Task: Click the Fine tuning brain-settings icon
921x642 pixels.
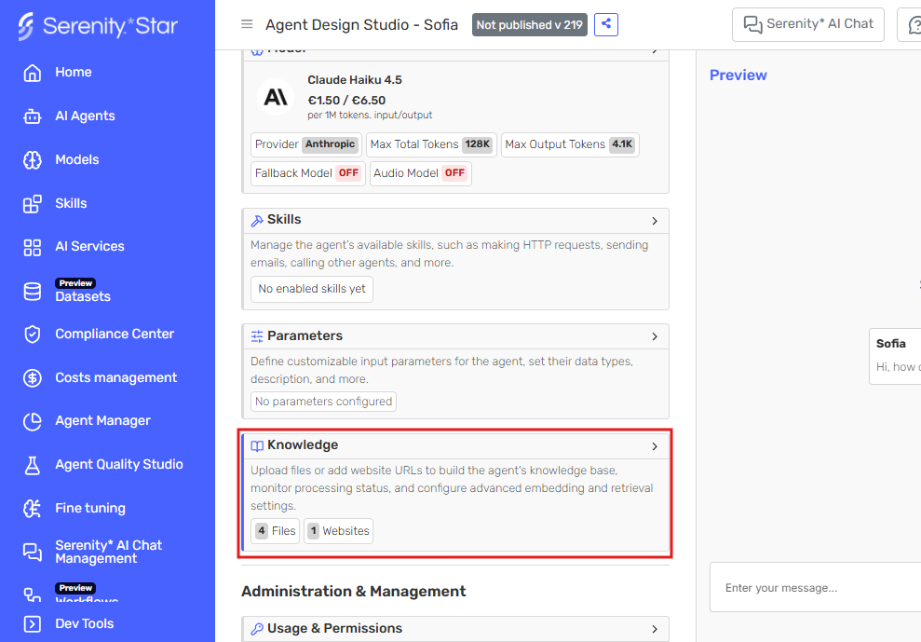Action: click(33, 509)
